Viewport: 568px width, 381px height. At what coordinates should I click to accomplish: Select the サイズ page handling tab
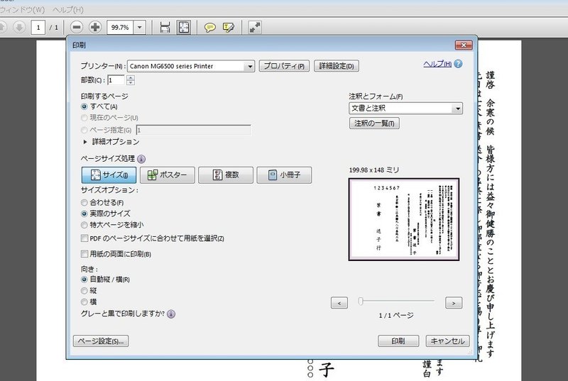click(109, 175)
